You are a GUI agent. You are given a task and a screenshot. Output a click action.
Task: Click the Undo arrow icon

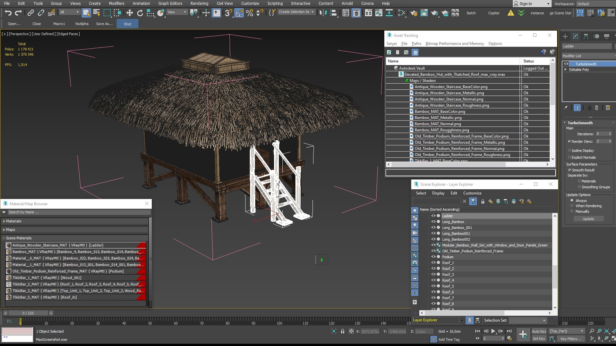point(8,13)
